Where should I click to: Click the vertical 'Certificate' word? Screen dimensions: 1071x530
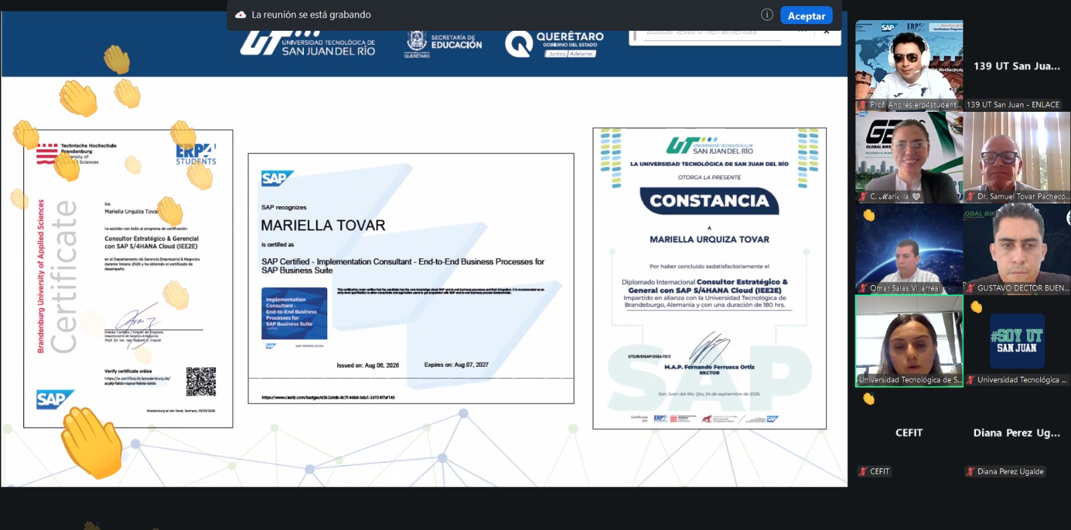[x=64, y=276]
